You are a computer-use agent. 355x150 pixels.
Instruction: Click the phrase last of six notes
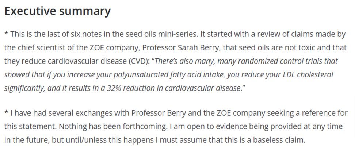tap(72, 34)
